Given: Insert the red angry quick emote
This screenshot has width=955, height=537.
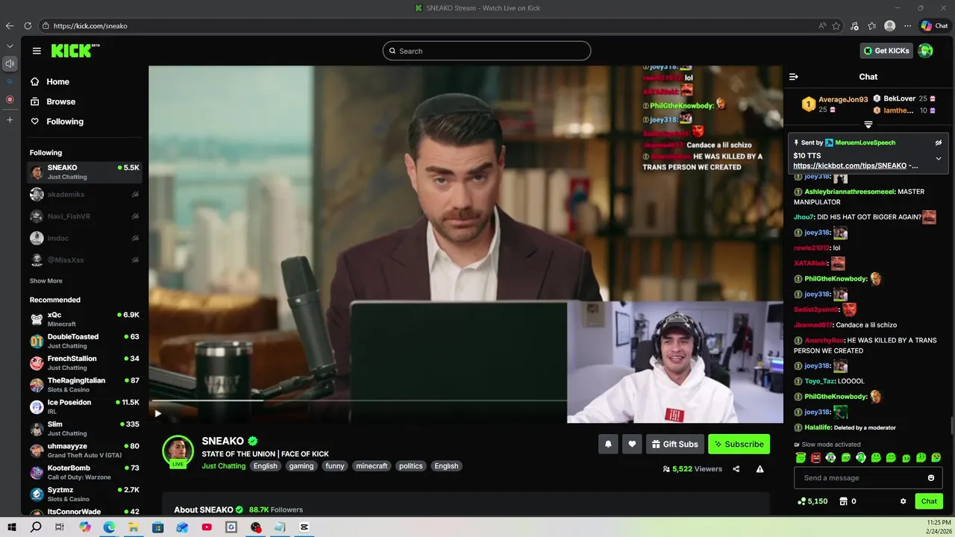Looking at the screenshot, I should pos(815,457).
